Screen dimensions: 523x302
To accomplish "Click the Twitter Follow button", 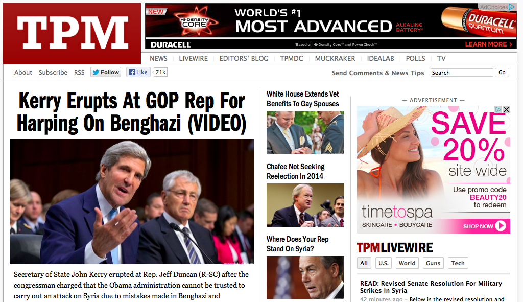I will coord(105,72).
